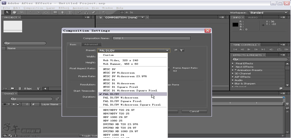291x138 pixels.
Task: Select the Clone Stamp tool
Action: coord(86,12)
